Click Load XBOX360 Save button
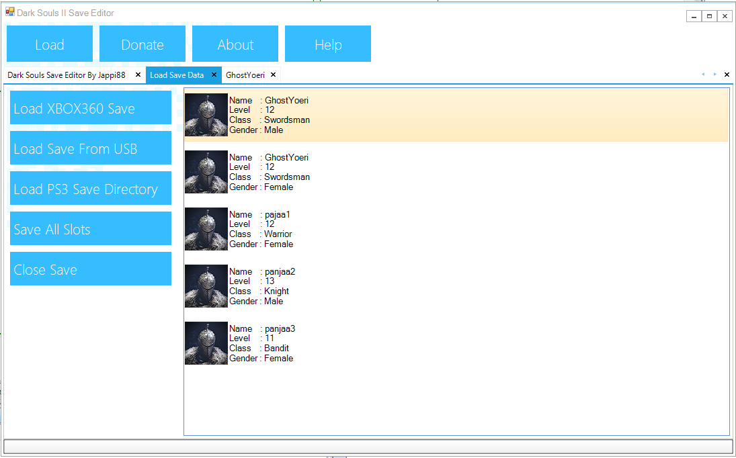The image size is (736, 458). (91, 108)
